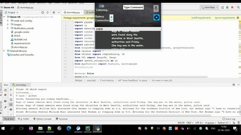Open the Python Console tab
This screenshot has width=241, height=135.
43,119
